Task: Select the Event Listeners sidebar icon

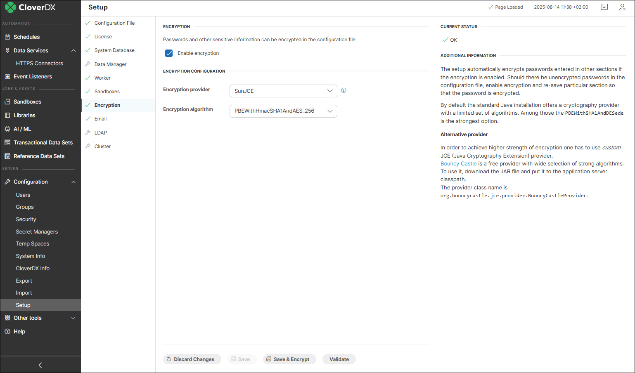Action: click(8, 76)
